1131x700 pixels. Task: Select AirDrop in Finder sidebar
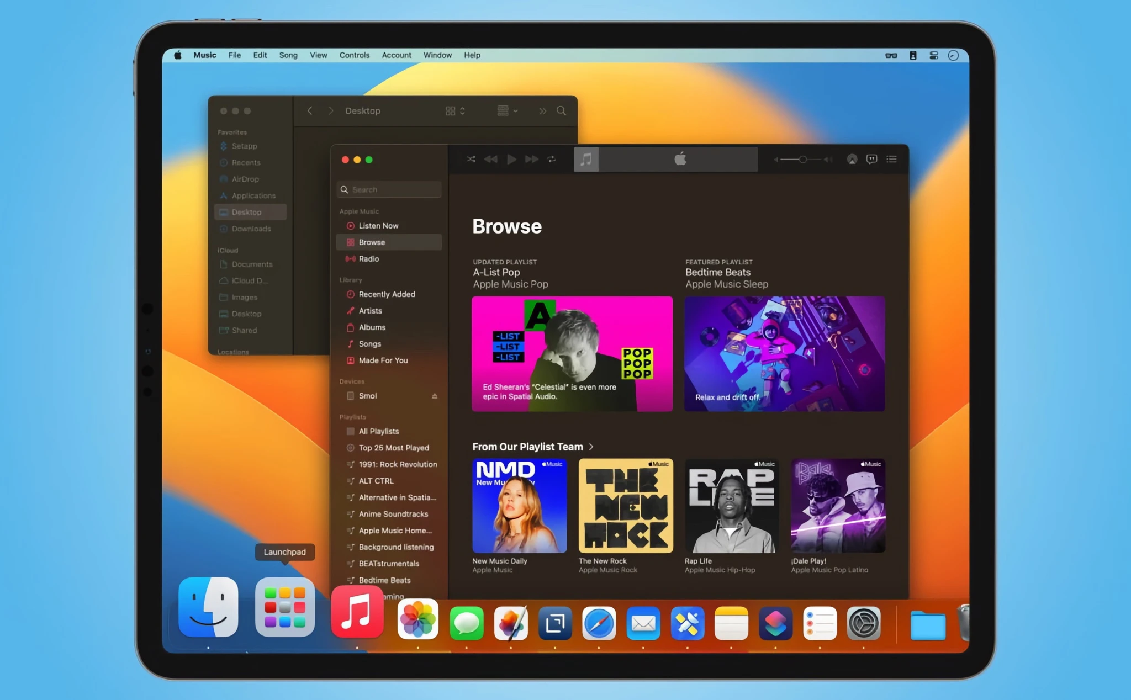(x=250, y=179)
